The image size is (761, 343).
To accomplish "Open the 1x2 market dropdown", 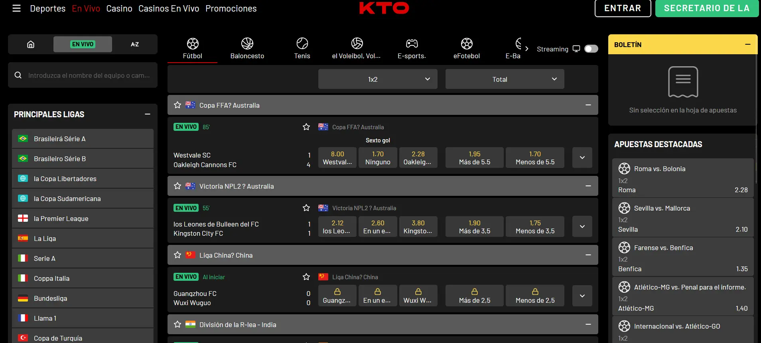I will tap(378, 79).
